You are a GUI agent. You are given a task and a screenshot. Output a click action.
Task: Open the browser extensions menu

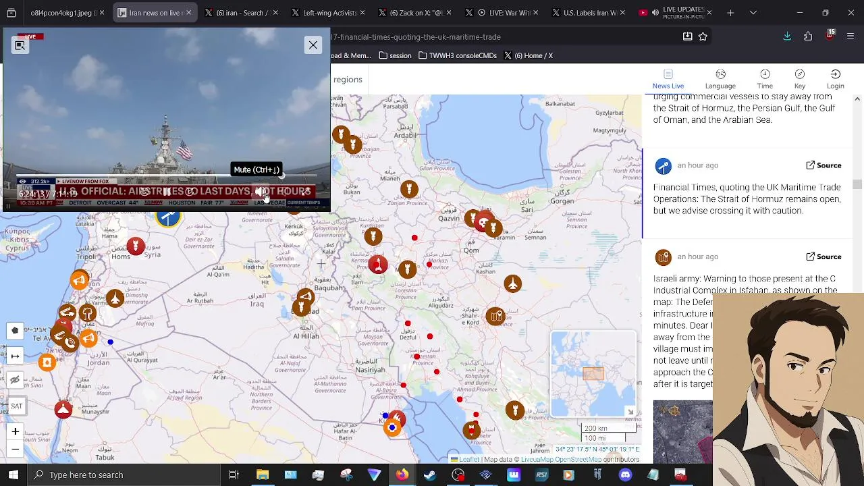[808, 36]
